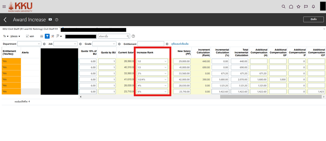Go to Home via house icon
The image size is (326, 141).
point(291,6)
